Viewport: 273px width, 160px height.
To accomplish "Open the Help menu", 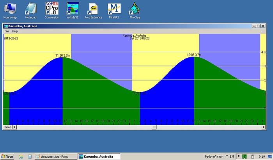I will [x=15, y=31].
